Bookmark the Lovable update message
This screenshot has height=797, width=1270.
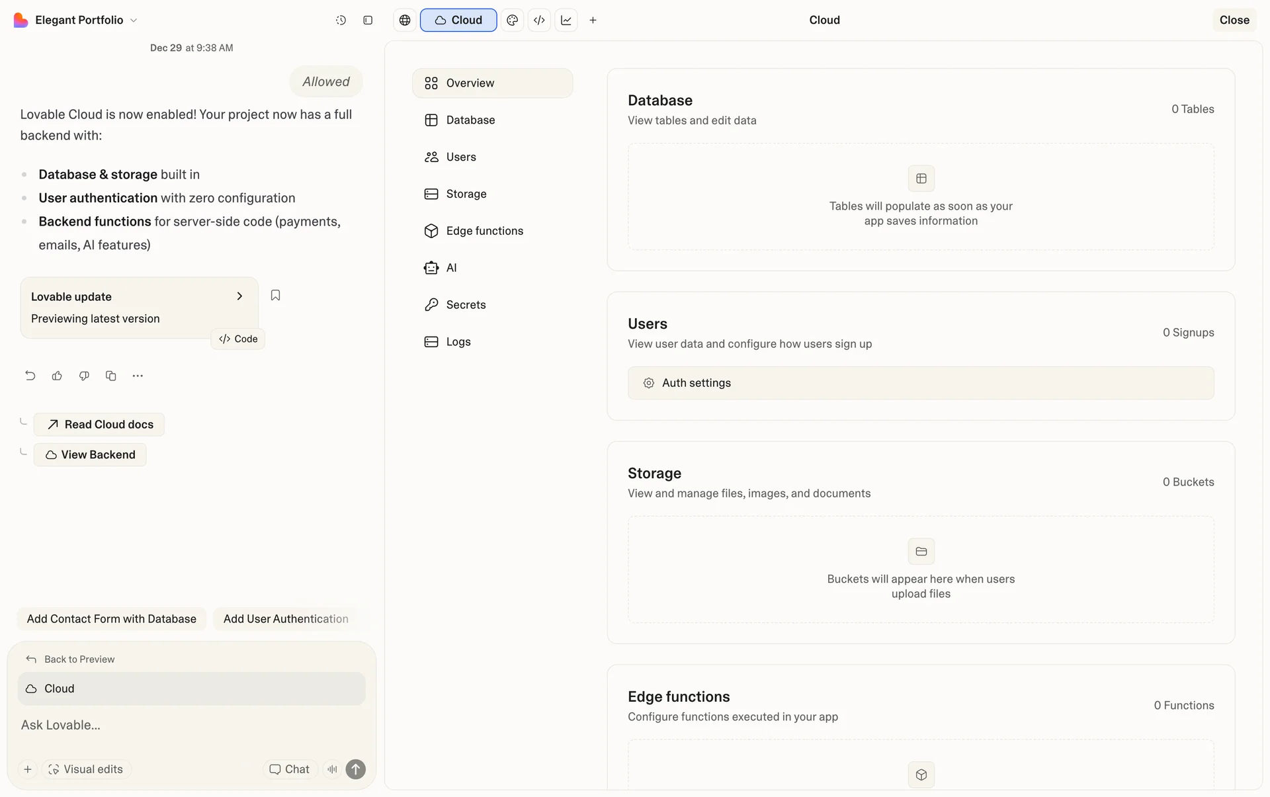pyautogui.click(x=275, y=295)
